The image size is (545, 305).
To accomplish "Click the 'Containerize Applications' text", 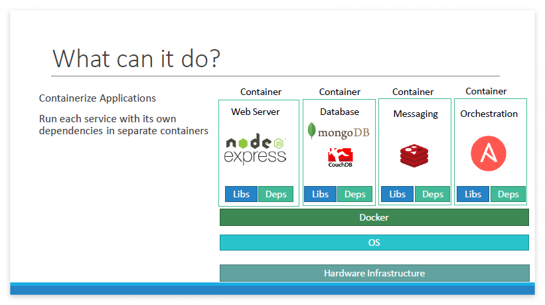I will coord(98,98).
